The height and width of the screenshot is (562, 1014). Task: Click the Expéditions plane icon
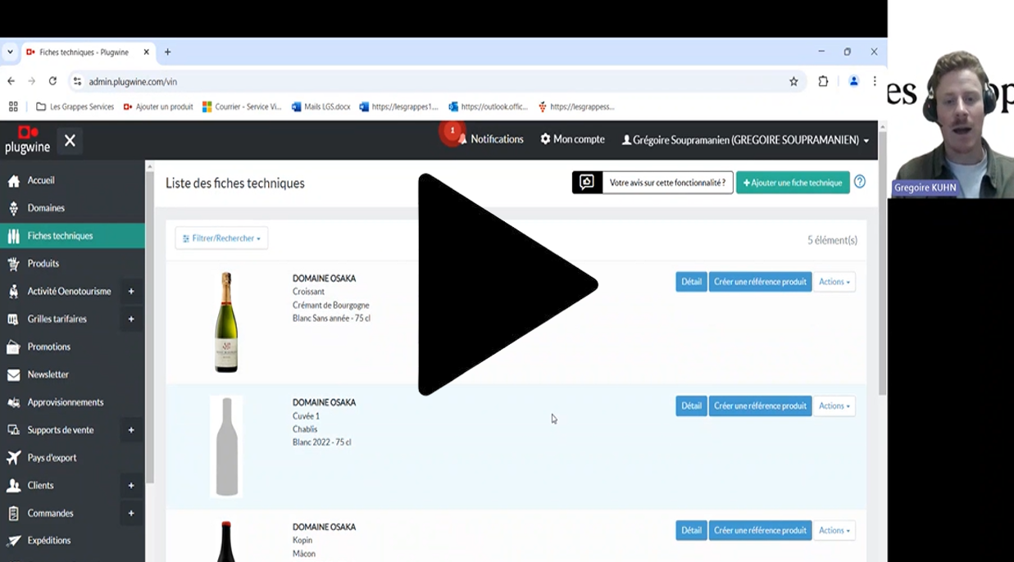click(x=13, y=541)
